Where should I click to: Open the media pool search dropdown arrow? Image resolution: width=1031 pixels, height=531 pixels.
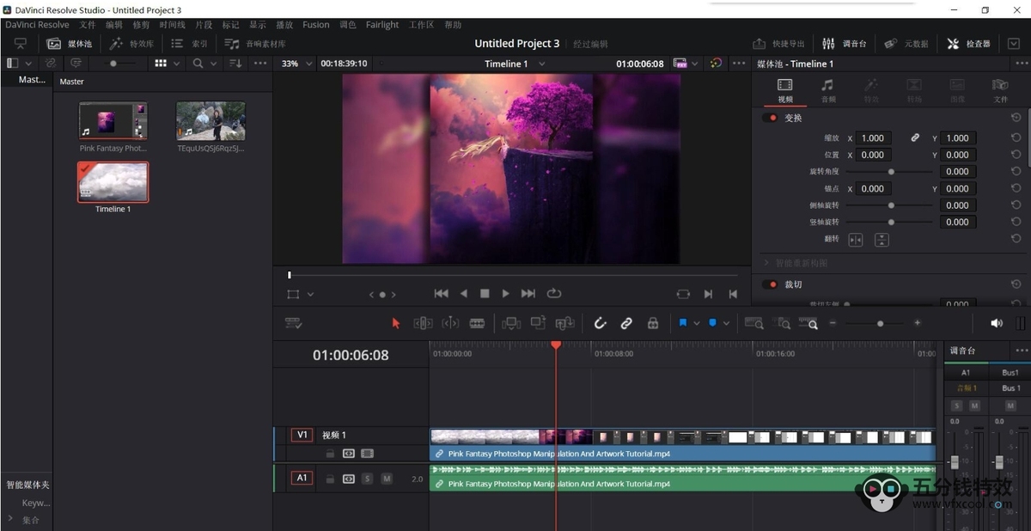213,64
